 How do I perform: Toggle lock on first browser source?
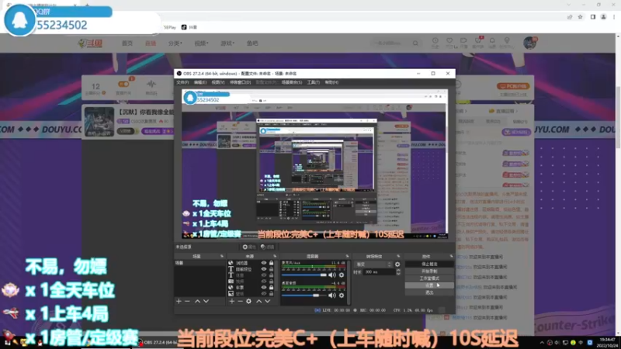tap(271, 263)
